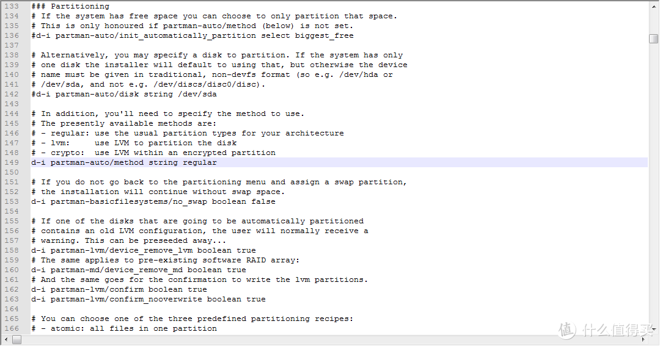Click the '### Partitioning' heading line

(70, 6)
